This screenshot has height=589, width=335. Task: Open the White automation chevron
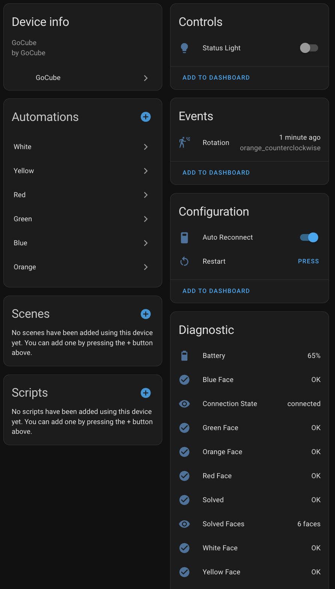[146, 147]
